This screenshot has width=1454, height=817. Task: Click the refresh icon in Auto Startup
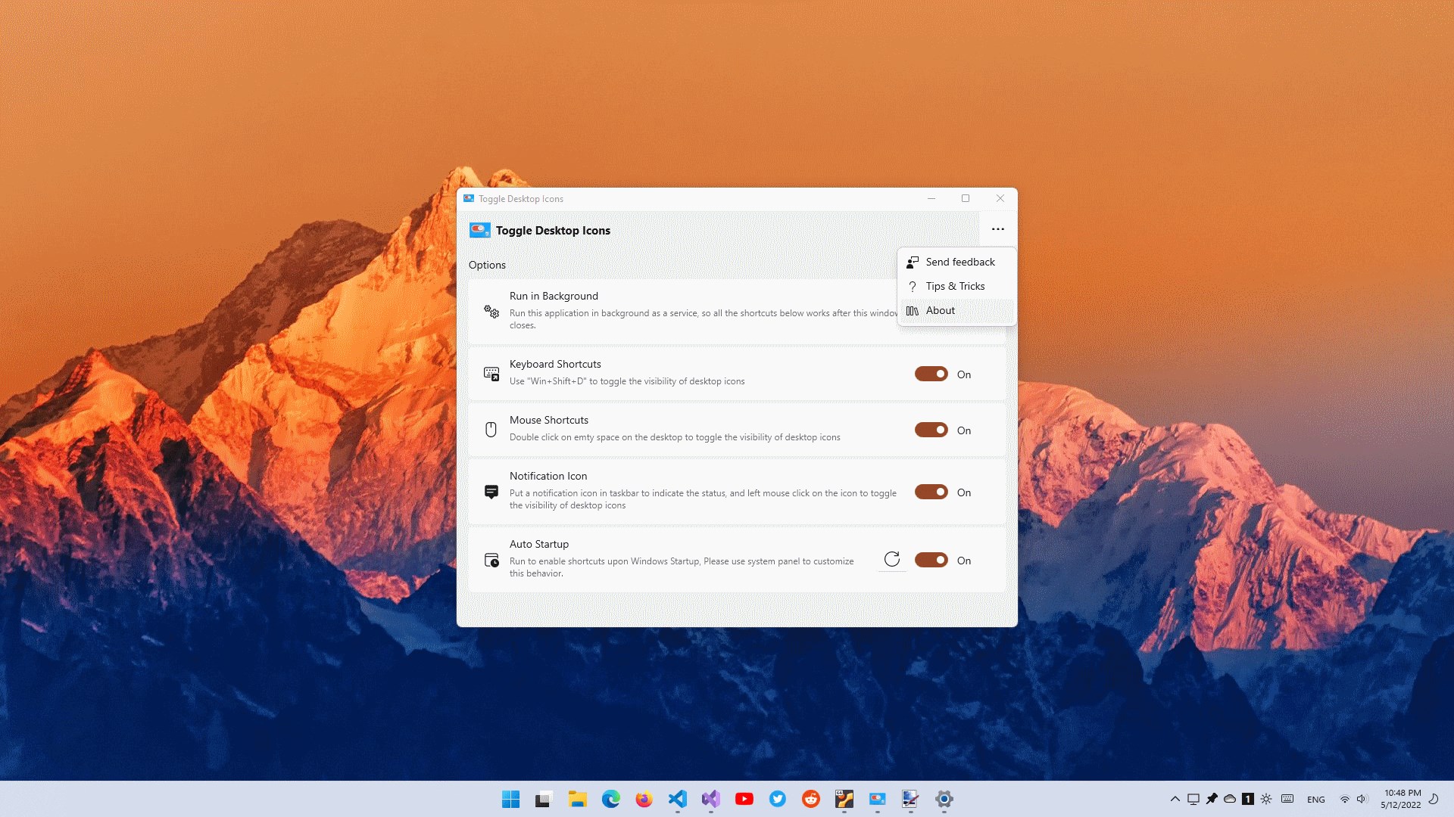[x=892, y=560]
